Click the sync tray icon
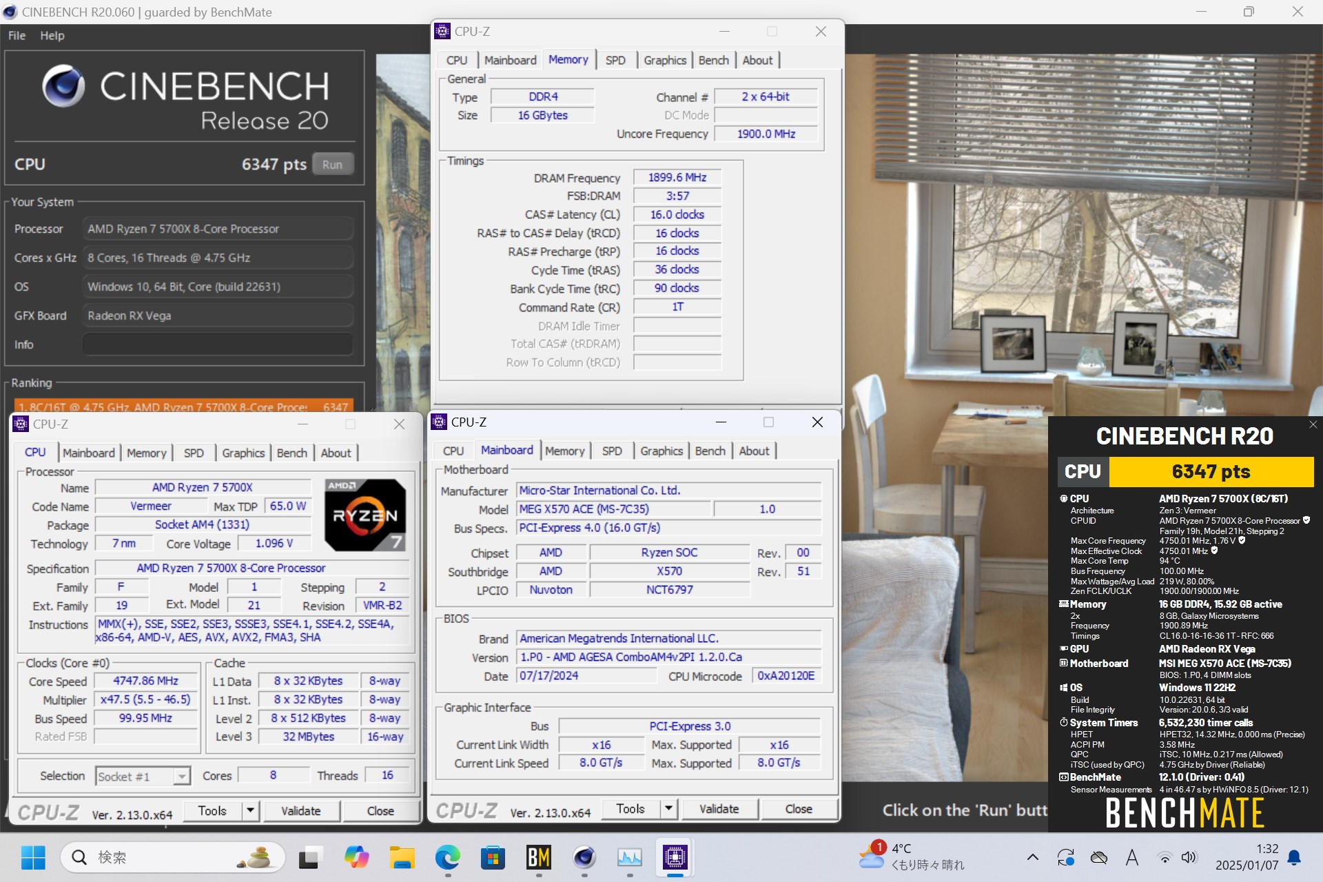 (1065, 857)
